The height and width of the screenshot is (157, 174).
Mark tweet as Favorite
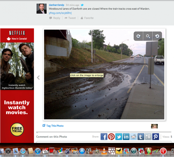pyautogui.click(x=87, y=18)
